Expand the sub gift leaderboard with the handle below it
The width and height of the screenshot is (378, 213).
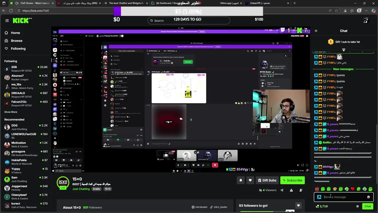coord(343,50)
